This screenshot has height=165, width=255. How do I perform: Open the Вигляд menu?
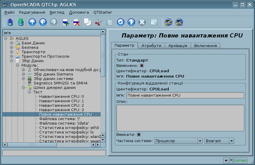57,12
